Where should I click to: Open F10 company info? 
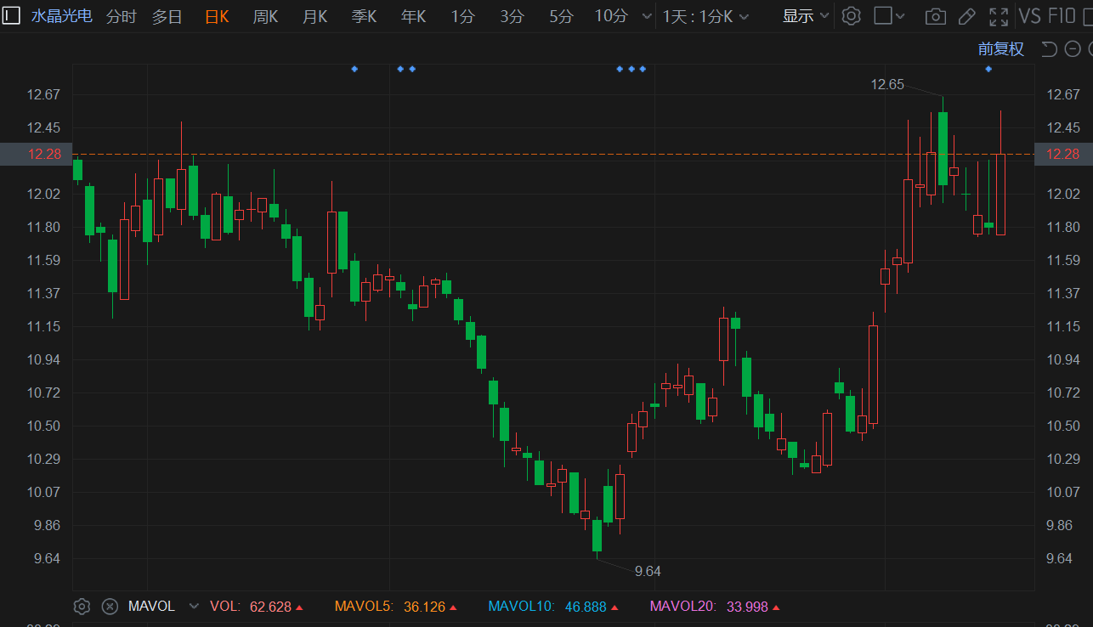[1062, 16]
